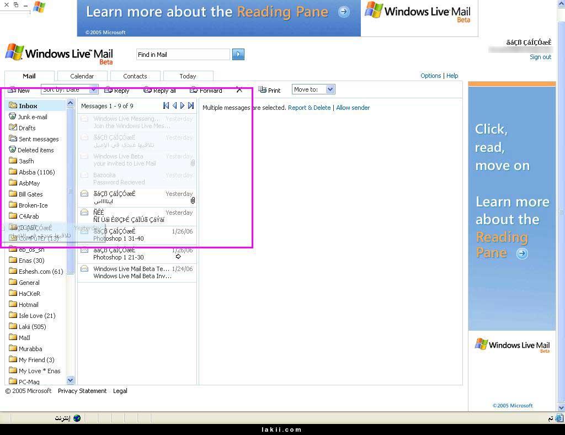Click New message in the toolbar
The height and width of the screenshot is (435, 565).
pos(19,91)
